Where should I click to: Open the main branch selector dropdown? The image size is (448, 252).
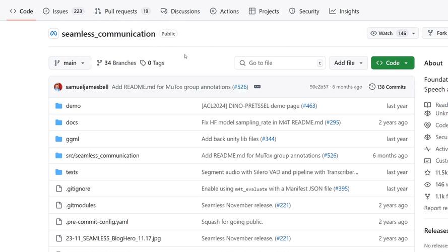[70, 63]
